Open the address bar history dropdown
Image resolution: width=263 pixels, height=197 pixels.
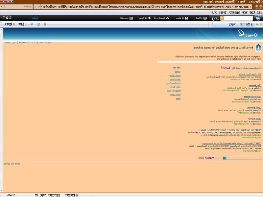point(42,7)
